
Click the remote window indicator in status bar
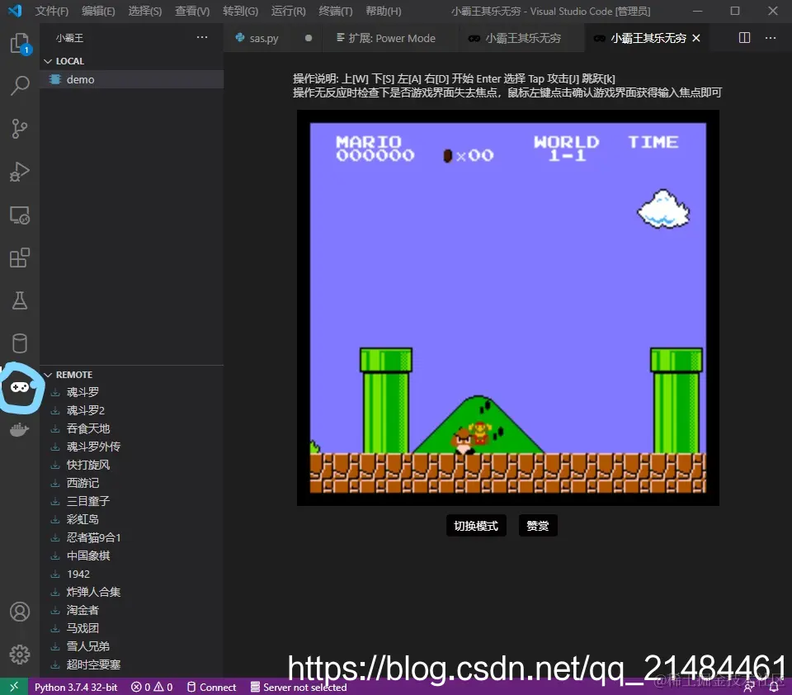[14, 687]
